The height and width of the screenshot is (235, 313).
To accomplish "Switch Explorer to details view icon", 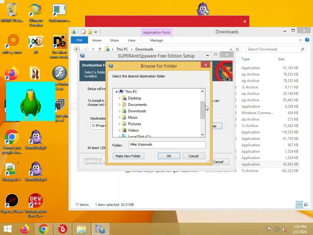I will click(299, 204).
